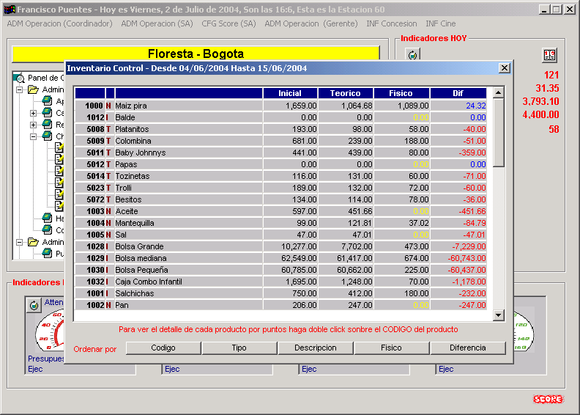580x415 pixels.
Task: Click the Inicial column header
Action: pos(290,93)
